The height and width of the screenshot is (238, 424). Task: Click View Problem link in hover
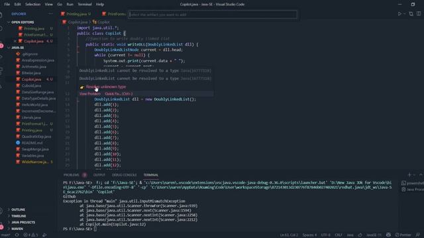(90, 94)
